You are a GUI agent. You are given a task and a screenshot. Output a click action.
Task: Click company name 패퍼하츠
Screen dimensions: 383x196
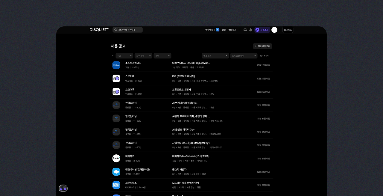click(x=130, y=156)
